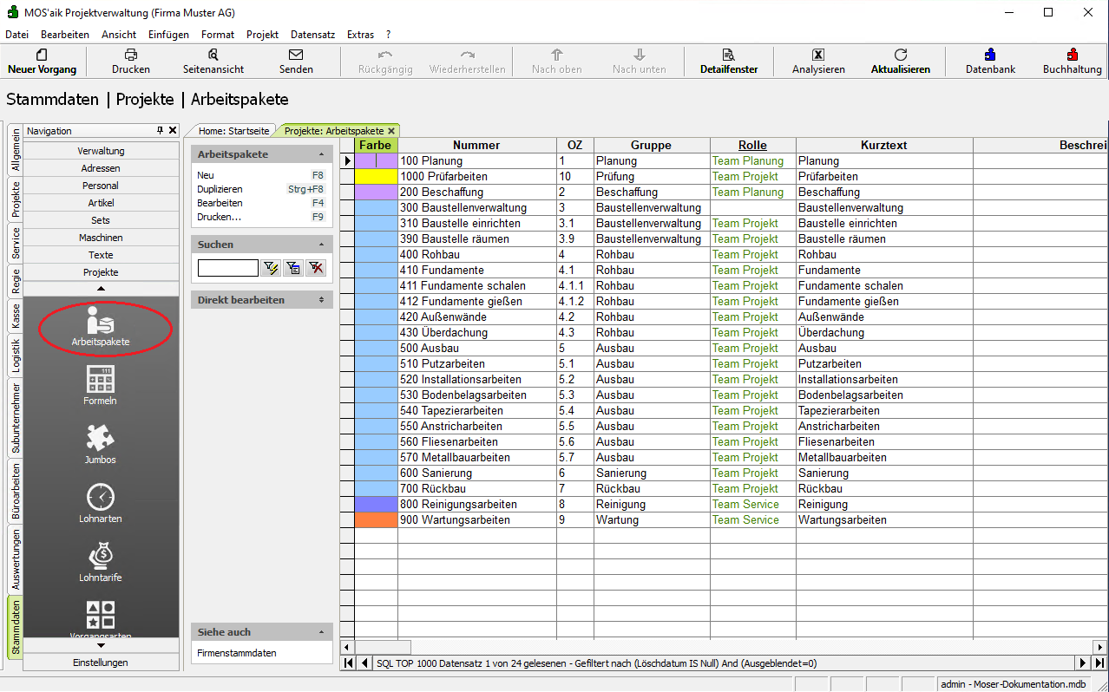Click the first search filter icon
1109x692 pixels.
[x=272, y=268]
